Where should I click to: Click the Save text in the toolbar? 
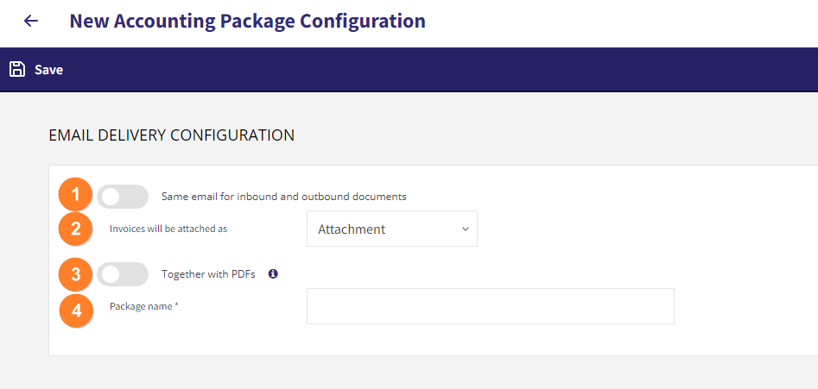tap(48, 70)
